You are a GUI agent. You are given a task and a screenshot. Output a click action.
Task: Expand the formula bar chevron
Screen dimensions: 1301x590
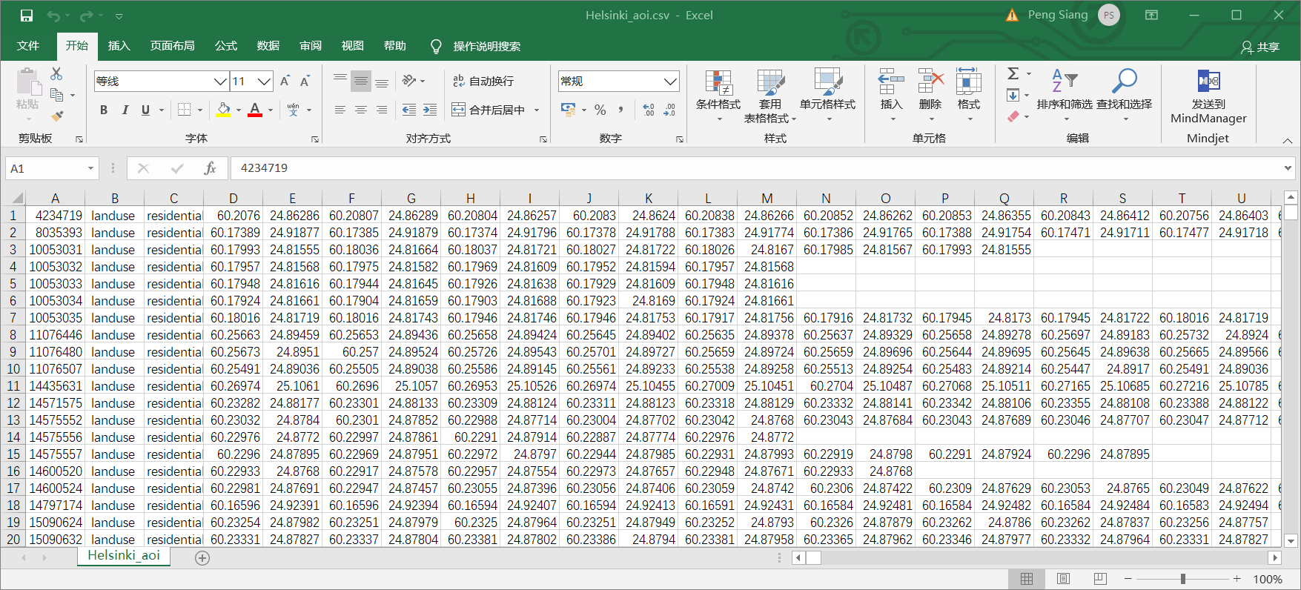(x=1288, y=168)
